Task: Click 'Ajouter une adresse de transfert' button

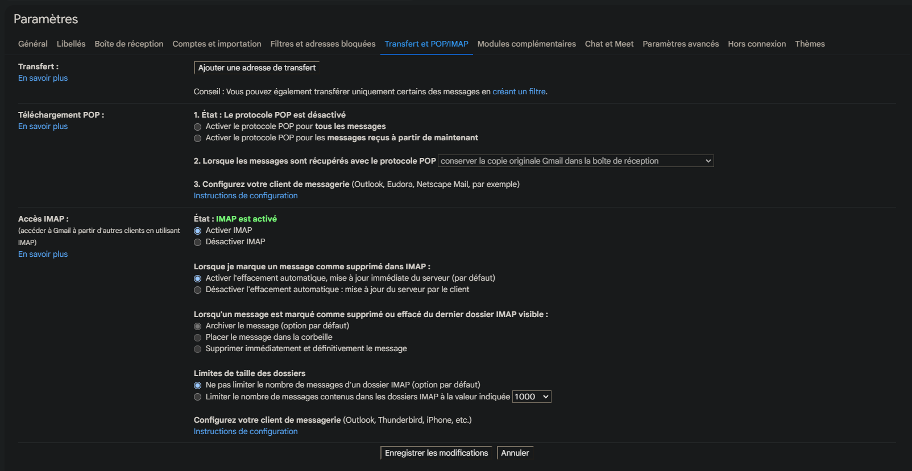Action: [257, 68]
